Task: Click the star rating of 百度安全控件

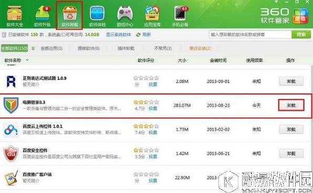Action: (146, 151)
